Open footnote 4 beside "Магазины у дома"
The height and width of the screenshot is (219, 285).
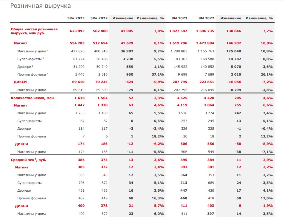coord(47,51)
